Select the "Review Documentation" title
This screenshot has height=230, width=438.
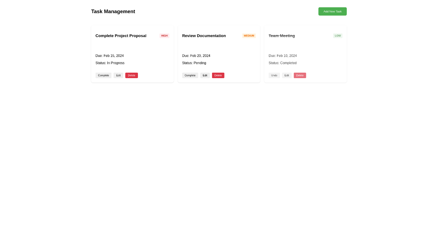pos(204,35)
